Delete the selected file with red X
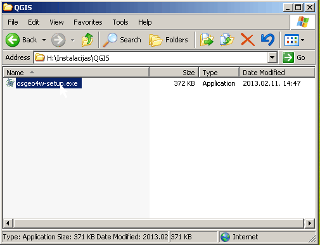 point(247,40)
